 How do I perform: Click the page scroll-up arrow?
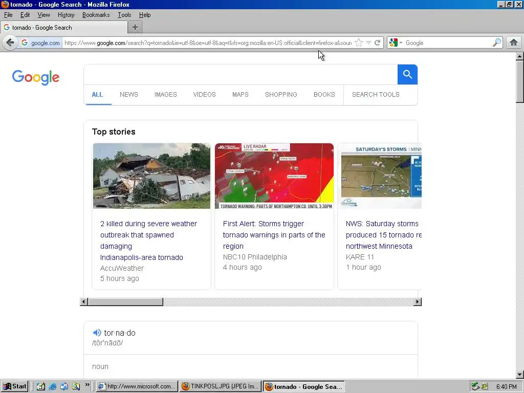[520, 56]
